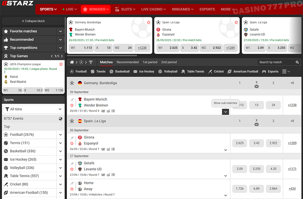Favorite the Girona vs Espanyol featured card star

236,22
